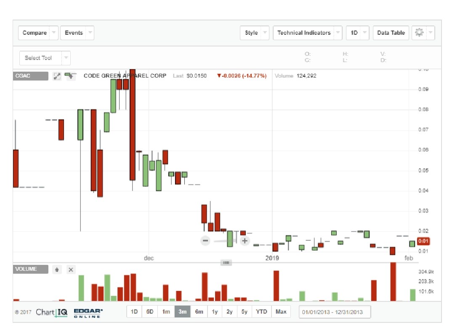The image size is (463, 336).
Task: Open the Select Tool combo box
Action: pos(45,58)
